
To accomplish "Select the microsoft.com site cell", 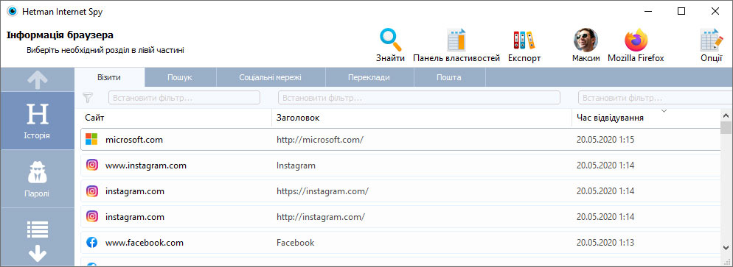I will click(135, 139).
